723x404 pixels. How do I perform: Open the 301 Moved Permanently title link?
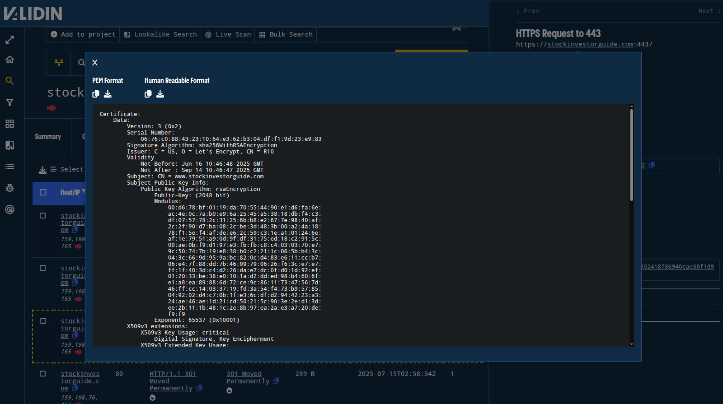(x=248, y=377)
